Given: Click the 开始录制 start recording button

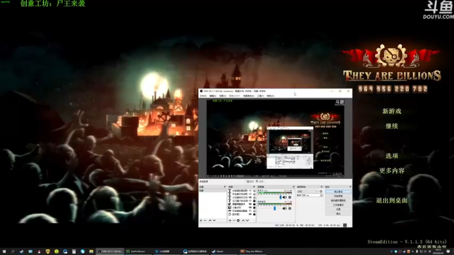Looking at the screenshot, I should pos(338,196).
